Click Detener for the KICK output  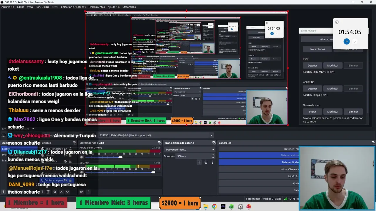313,66
